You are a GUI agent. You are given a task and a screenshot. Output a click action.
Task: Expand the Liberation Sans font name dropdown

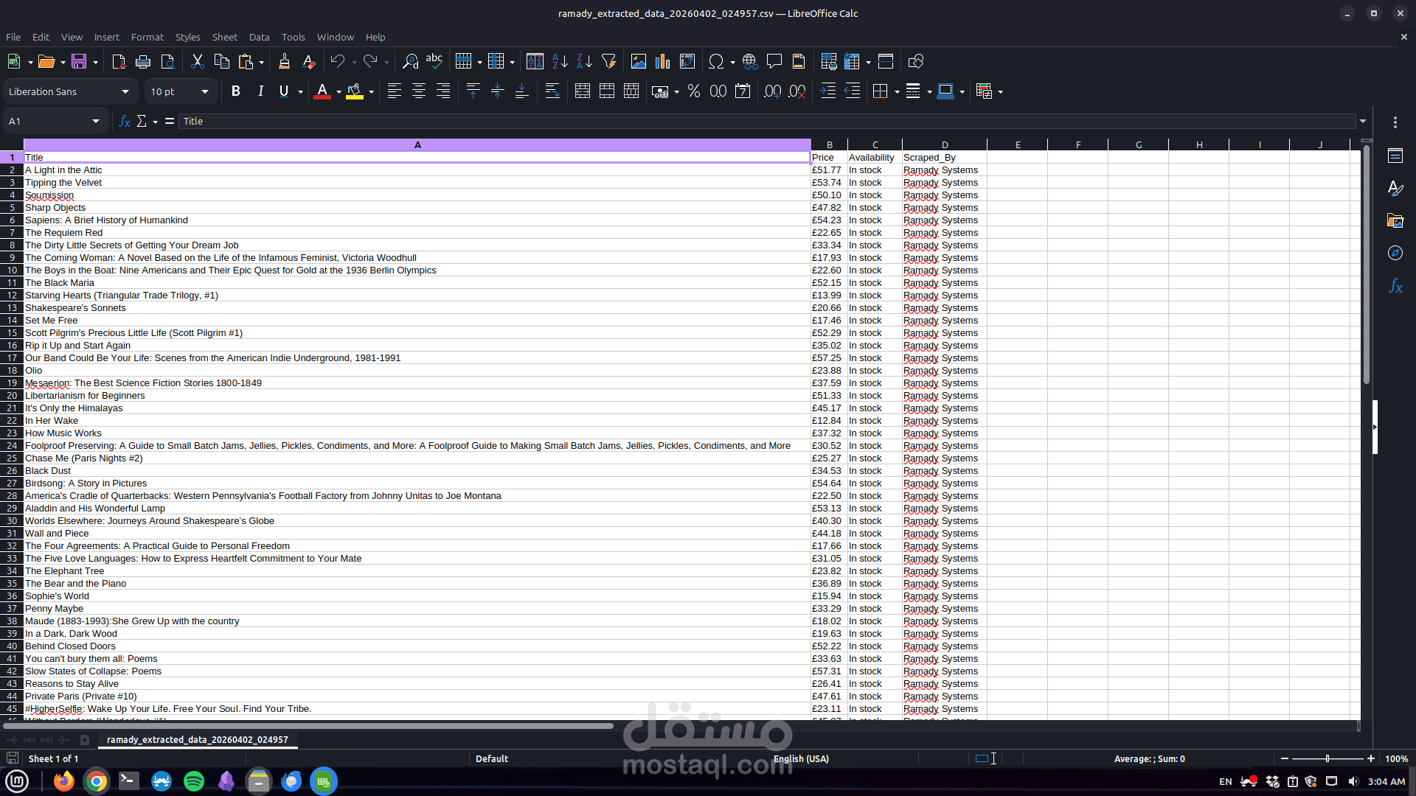tap(125, 92)
